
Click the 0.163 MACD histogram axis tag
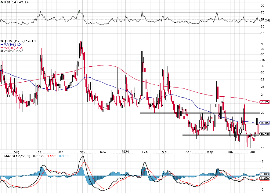click(x=265, y=174)
